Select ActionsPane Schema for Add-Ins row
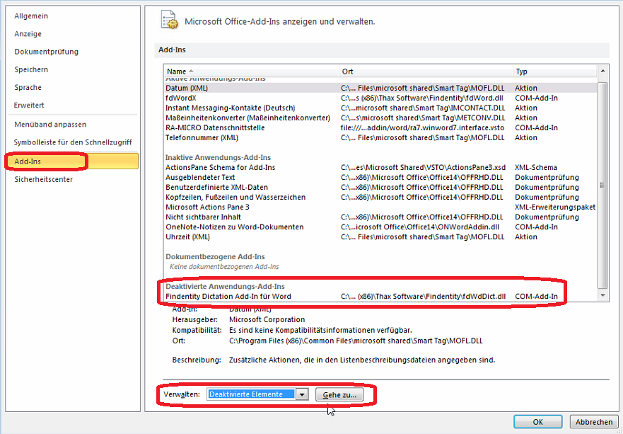 [x=380, y=168]
